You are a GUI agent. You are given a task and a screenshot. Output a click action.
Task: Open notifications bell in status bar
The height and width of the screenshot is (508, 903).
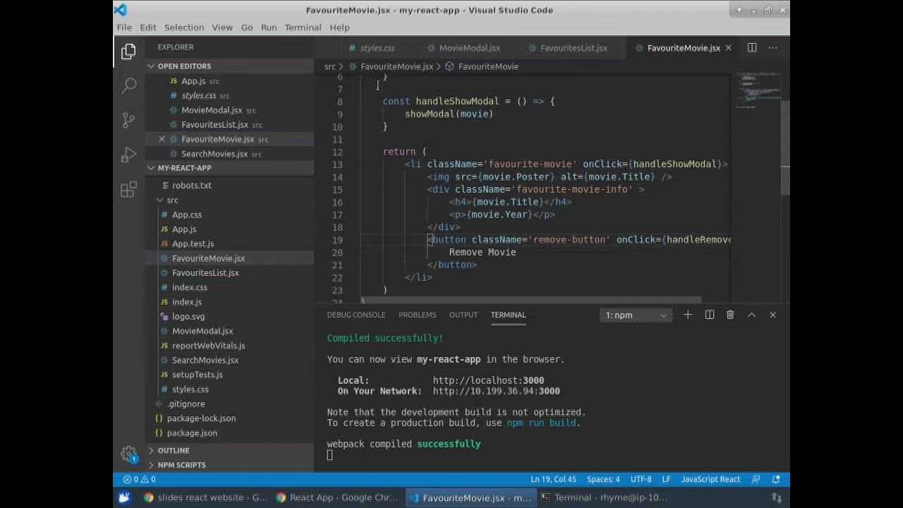coord(777,479)
